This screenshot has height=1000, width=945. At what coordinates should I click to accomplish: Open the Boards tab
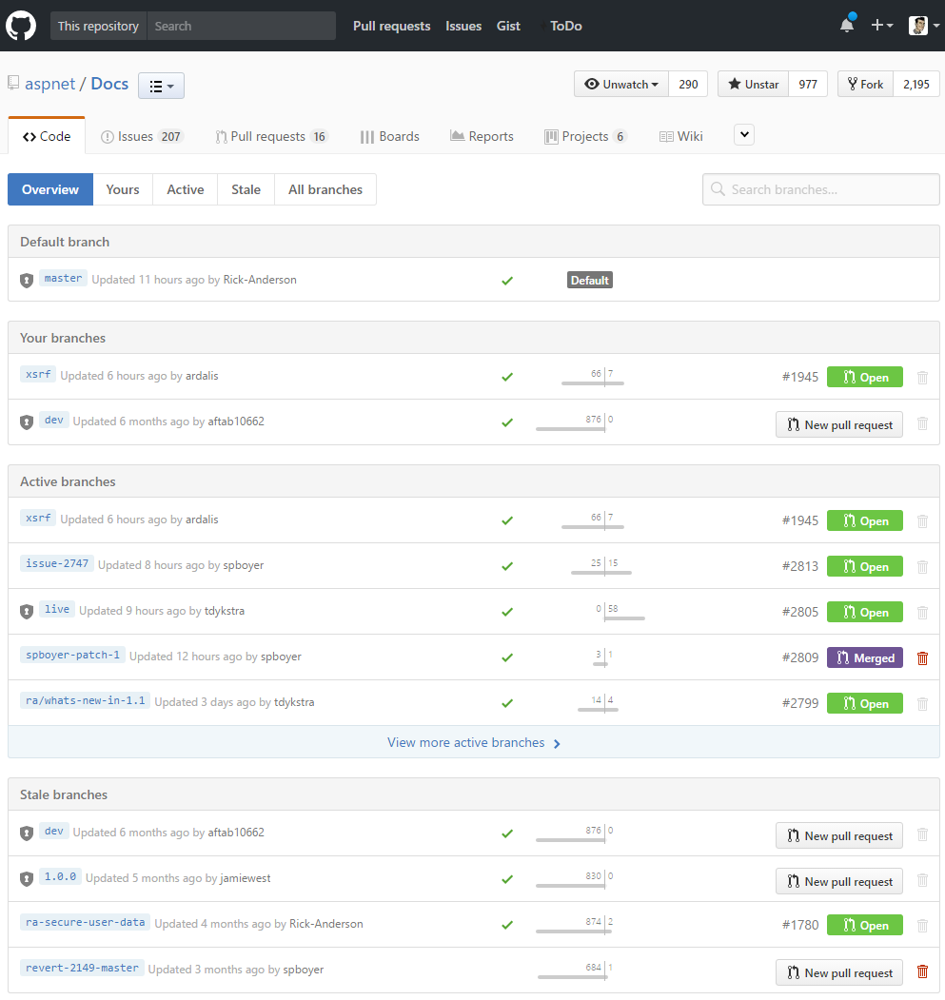389,136
